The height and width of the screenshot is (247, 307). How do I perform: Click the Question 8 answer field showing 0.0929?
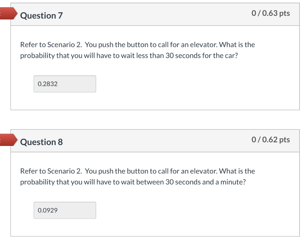(65, 210)
